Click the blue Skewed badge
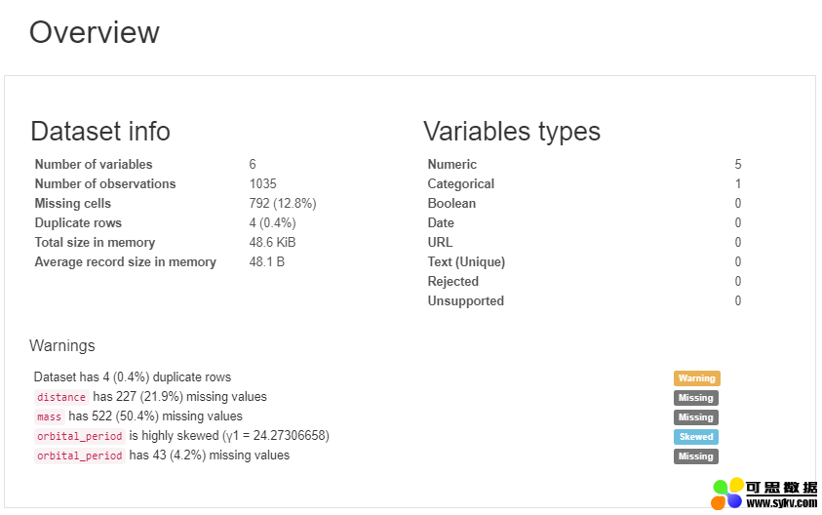The image size is (822, 515). (695, 436)
